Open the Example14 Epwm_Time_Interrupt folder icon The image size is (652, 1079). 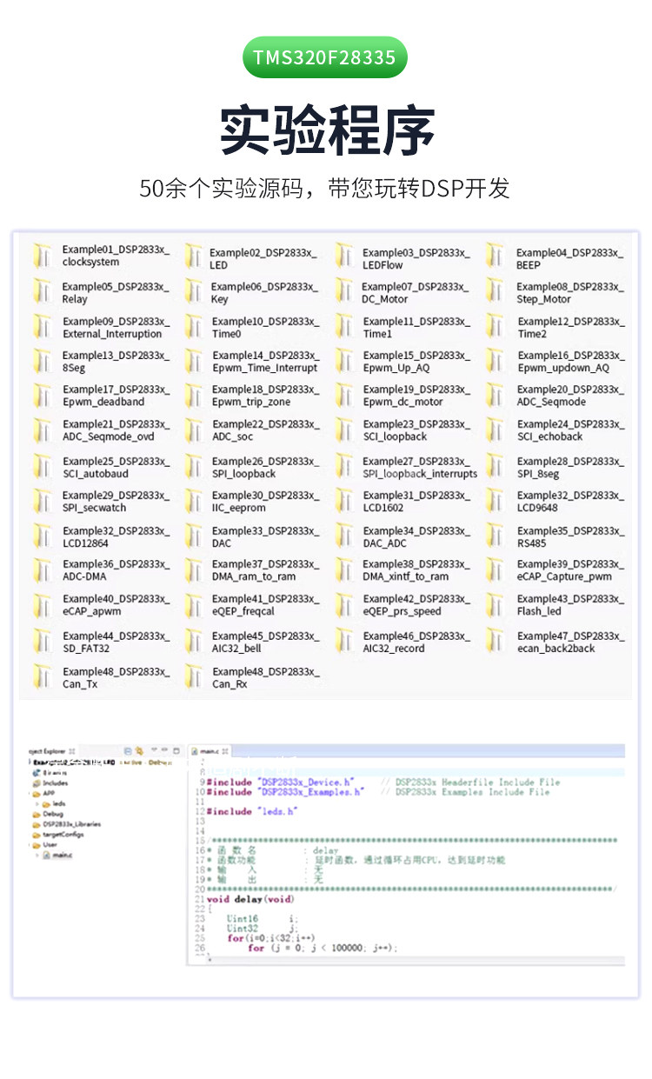[193, 360]
